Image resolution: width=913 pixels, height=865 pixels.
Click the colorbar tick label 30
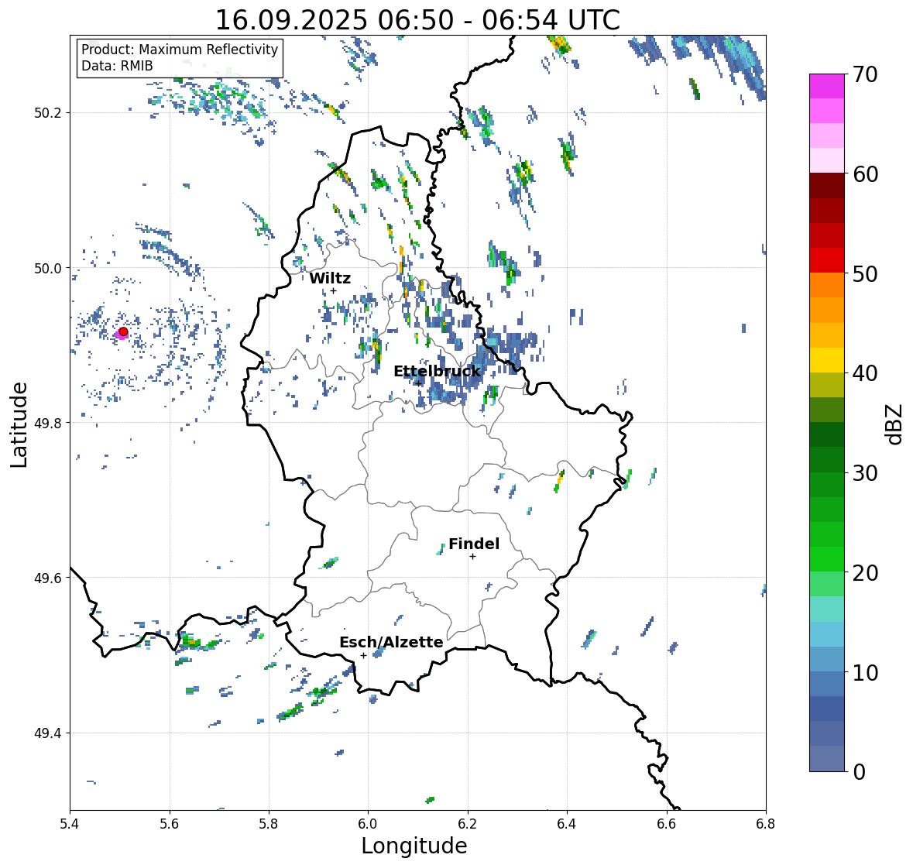coord(865,472)
